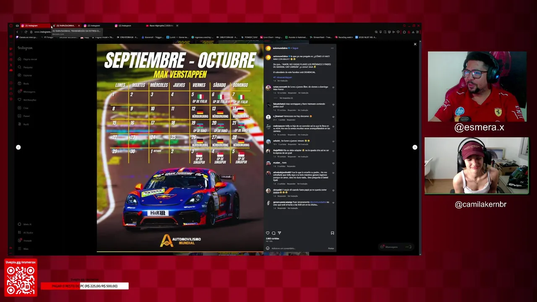Open Instagram Reels
The image size is (537, 302).
[x=23, y=83]
